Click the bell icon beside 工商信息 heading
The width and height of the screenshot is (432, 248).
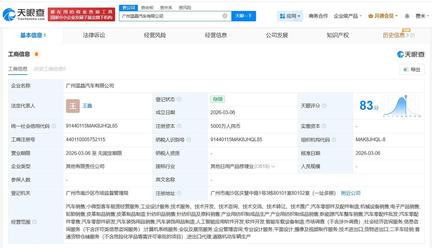[37, 54]
